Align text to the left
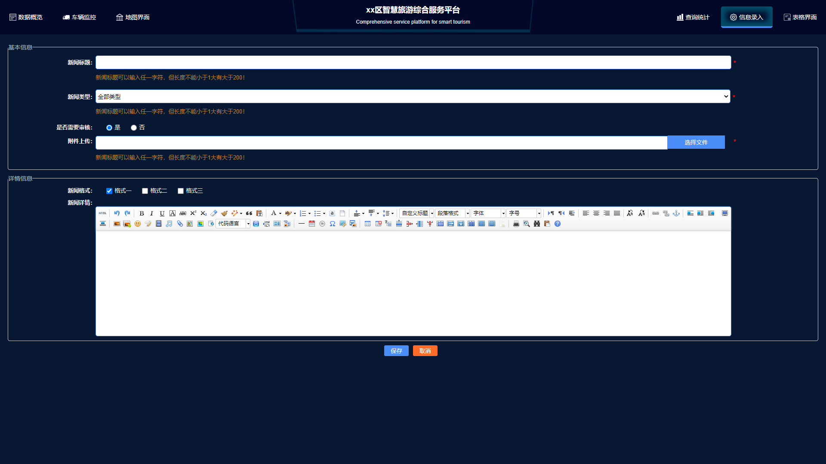 586,213
